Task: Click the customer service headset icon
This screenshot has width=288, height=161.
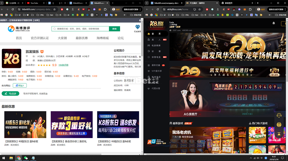Action: click(x=279, y=115)
